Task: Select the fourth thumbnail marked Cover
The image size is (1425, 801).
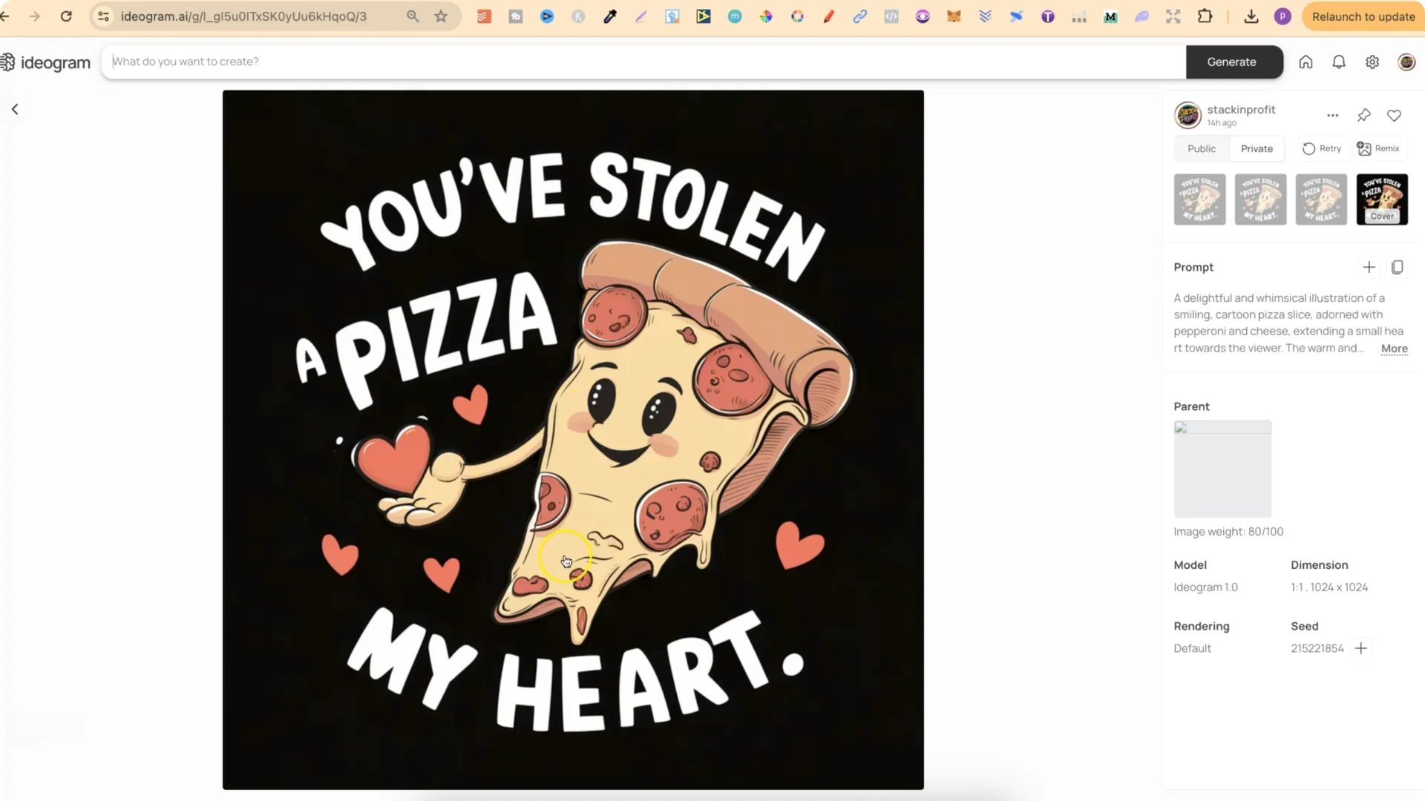Action: 1381,199
